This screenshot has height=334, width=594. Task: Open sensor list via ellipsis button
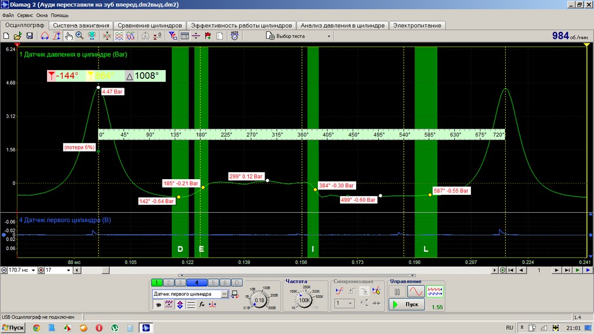pos(224,294)
